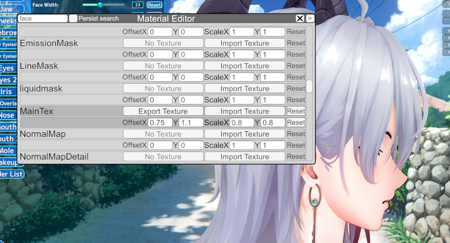Reset the Face Width value
This screenshot has height=243, width=450.
pos(154,5)
